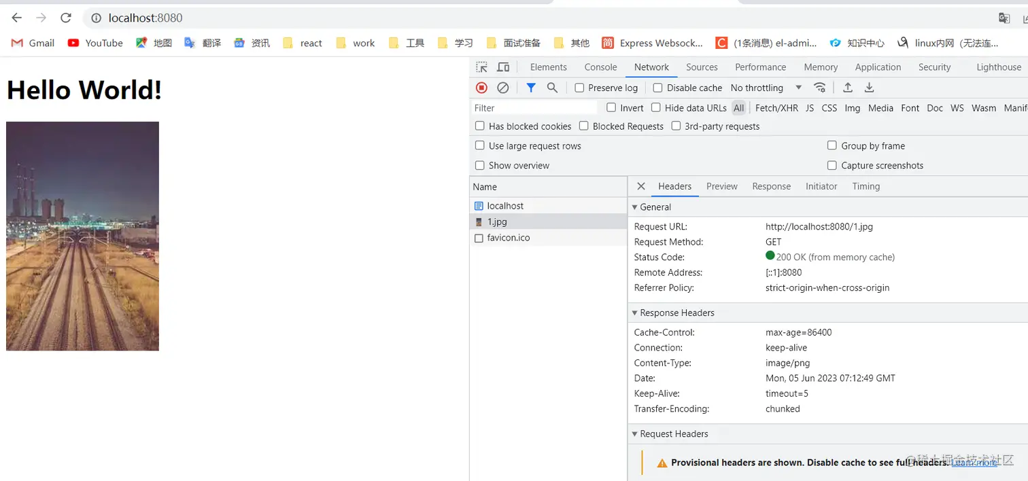Screen dimensions: 1028x481
Task: Go forward with the browser forward arrow
Action: point(41,18)
